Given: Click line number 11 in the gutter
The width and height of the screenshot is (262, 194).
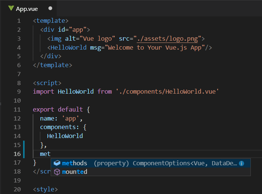Looking at the screenshot, I should click(17, 110).
